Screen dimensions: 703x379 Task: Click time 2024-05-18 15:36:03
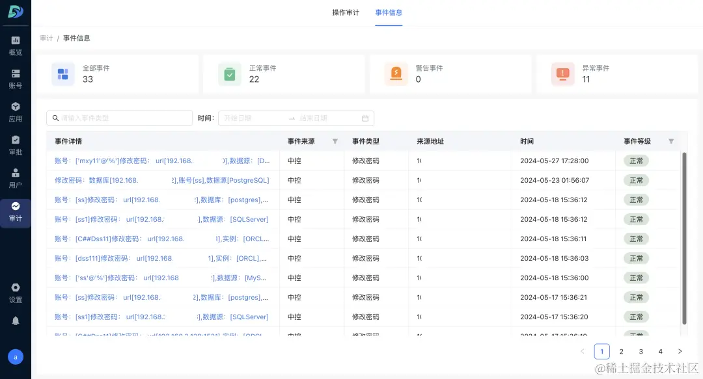click(554, 258)
